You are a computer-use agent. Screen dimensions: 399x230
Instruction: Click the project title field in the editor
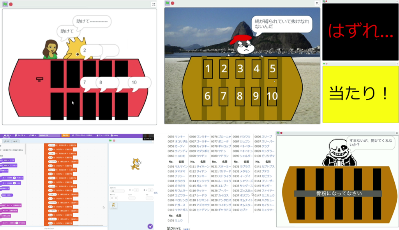49,136
